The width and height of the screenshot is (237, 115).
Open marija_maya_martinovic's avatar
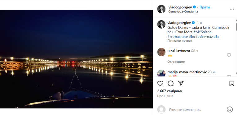161,73
